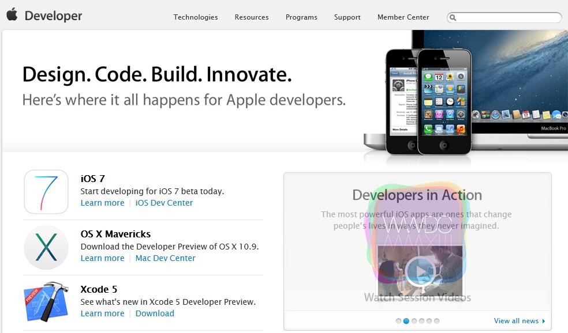Image resolution: width=568 pixels, height=333 pixels.
Task: Open the Xcode 5 hammer icon
Action: point(46,302)
